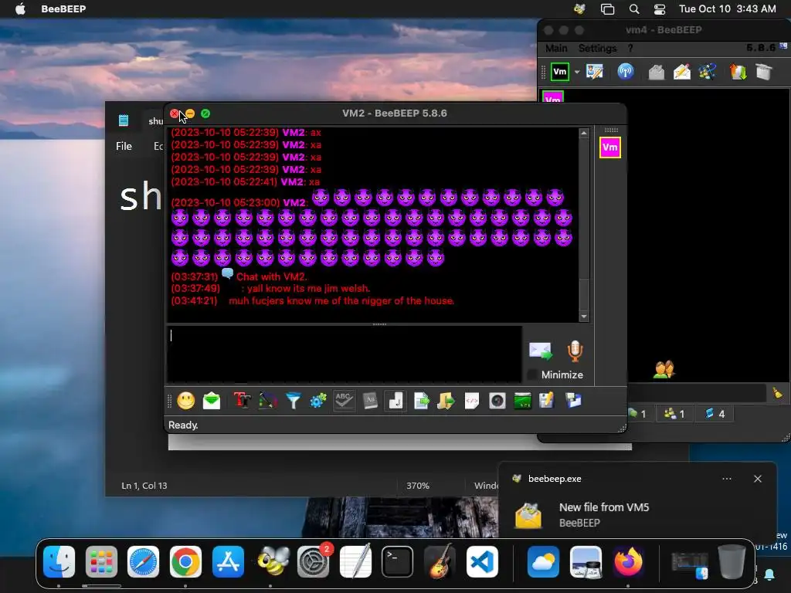The width and height of the screenshot is (791, 593).
Task: Click the BeeBEEP bee icon in the Dock
Action: tap(273, 561)
